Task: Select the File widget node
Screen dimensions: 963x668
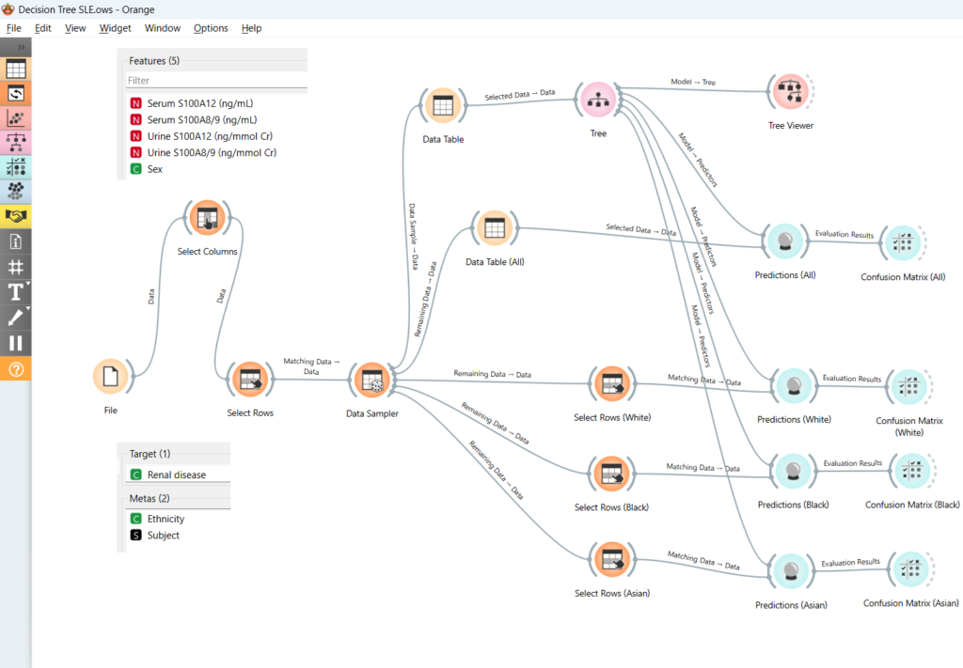Action: point(111,377)
